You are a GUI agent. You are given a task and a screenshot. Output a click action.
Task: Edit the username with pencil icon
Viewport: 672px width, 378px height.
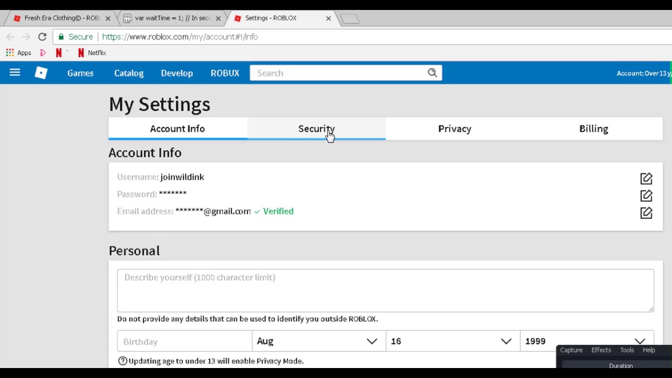click(646, 178)
